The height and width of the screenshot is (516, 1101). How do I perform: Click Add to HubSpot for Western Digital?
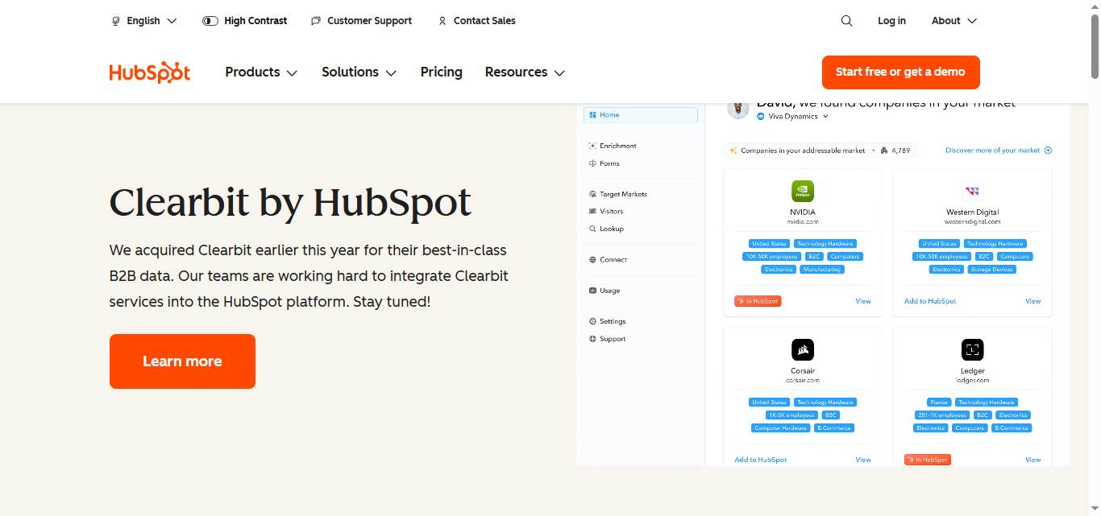point(929,301)
